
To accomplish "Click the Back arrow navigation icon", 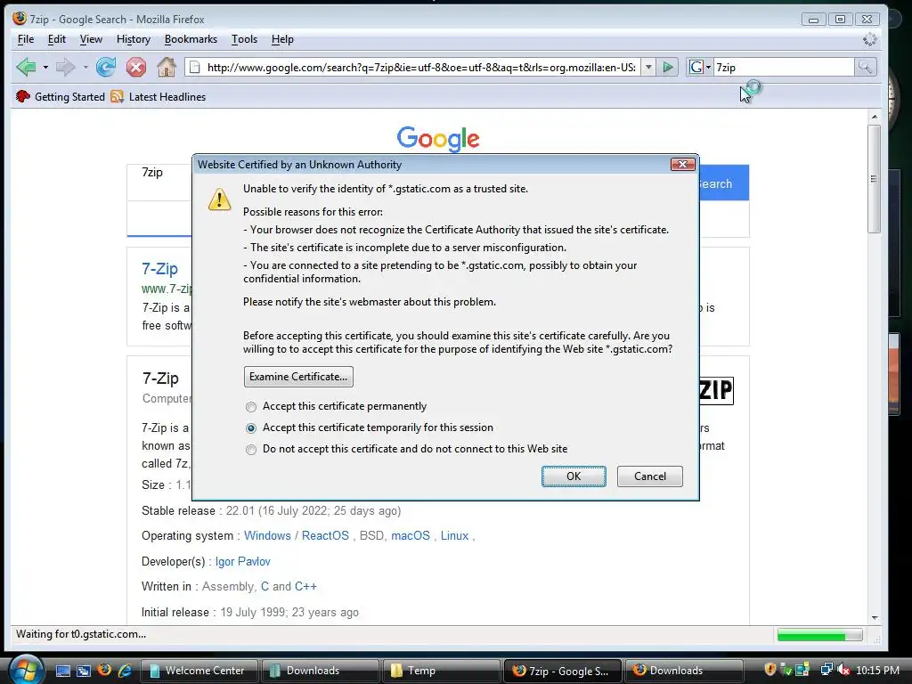I will pos(26,68).
